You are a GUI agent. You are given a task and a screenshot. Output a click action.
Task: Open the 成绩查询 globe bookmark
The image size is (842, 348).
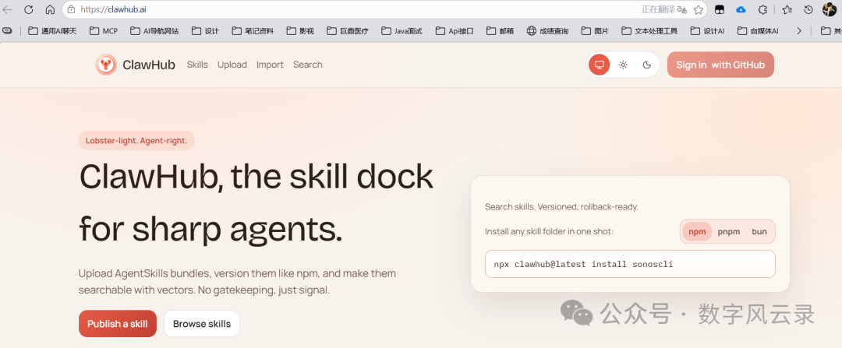[548, 31]
